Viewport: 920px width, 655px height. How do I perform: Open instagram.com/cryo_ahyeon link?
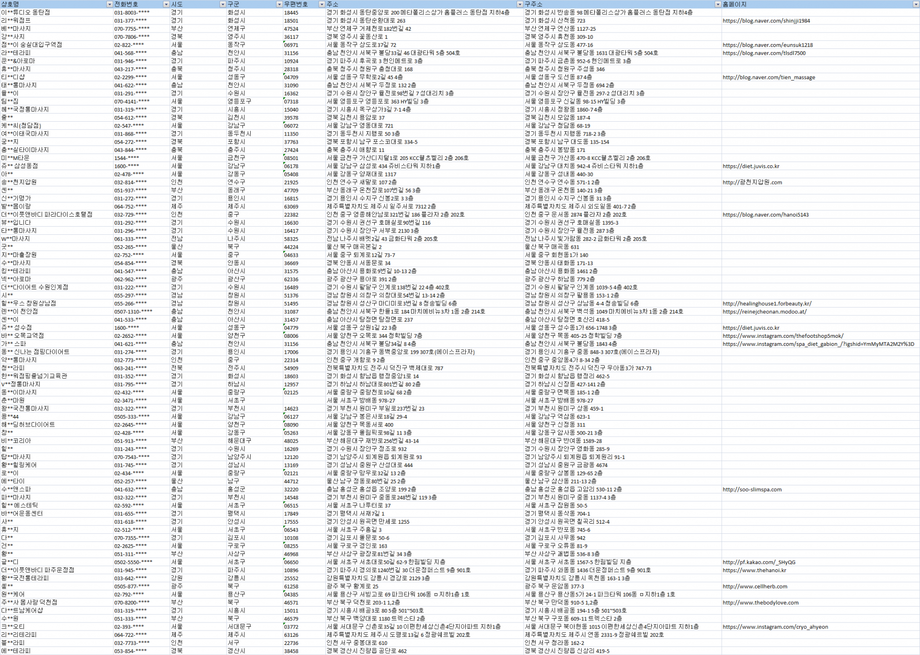(x=775, y=627)
